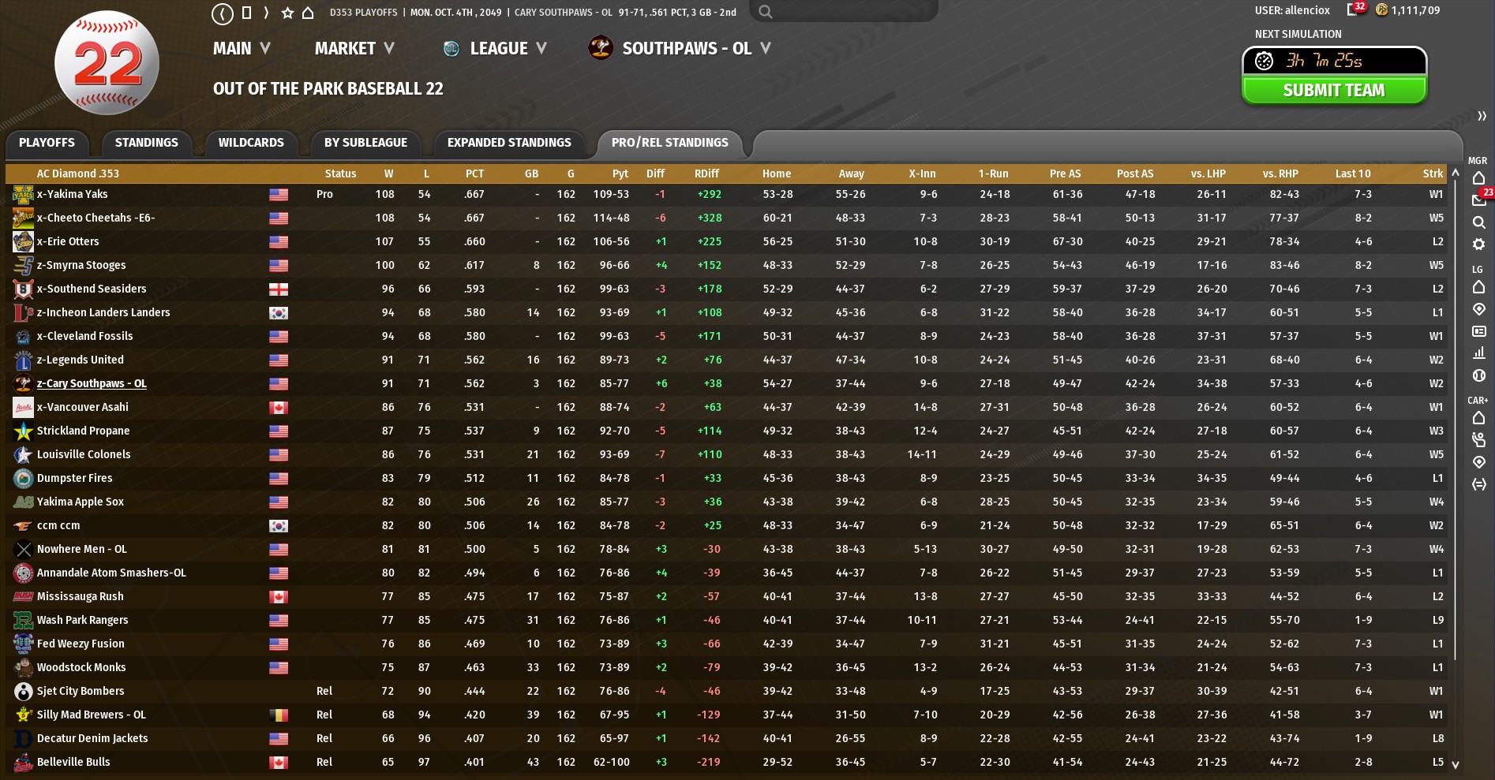Viewport: 1495px width, 780px height.
Task: Open the MGR home icon in the sidebar
Action: [1478, 178]
